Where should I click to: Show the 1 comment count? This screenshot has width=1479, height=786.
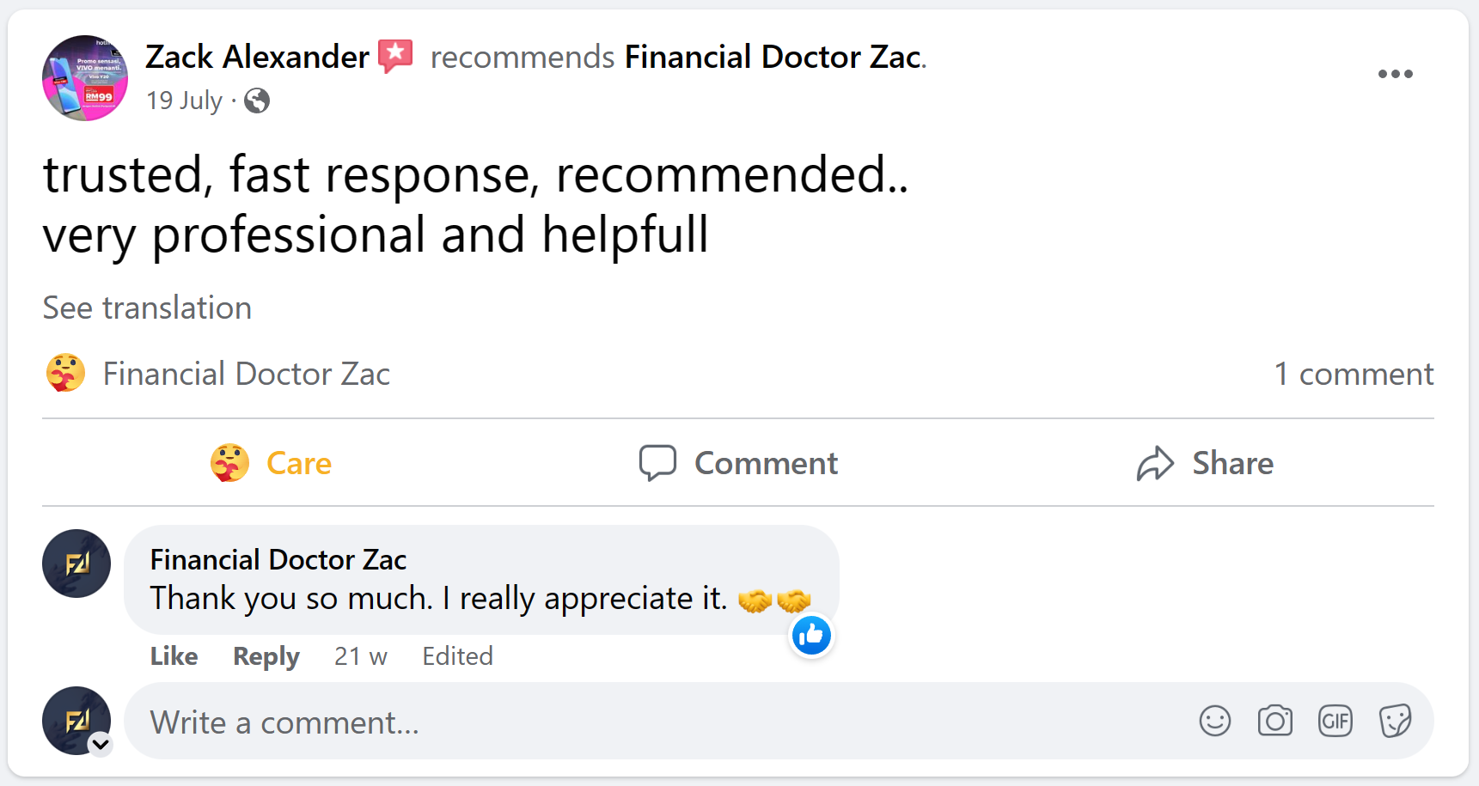tap(1354, 374)
